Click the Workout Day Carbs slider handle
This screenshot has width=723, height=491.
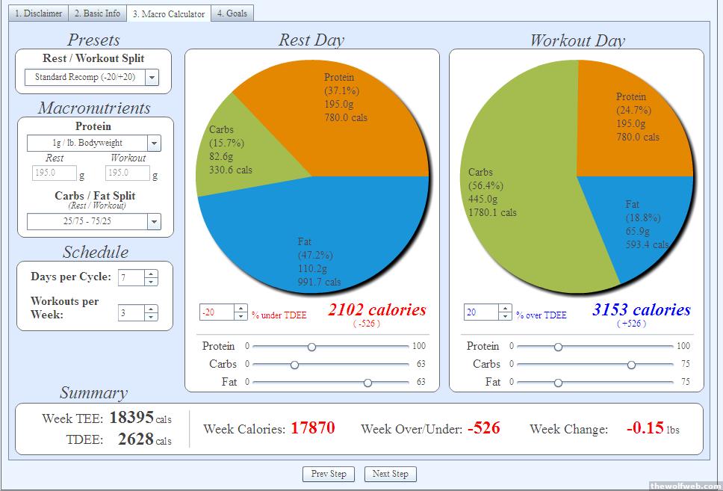pyautogui.click(x=632, y=365)
